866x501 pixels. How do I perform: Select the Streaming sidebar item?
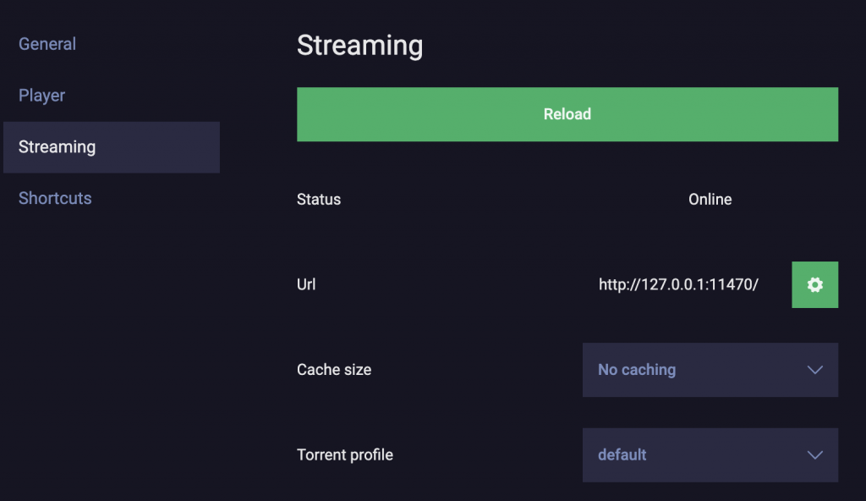coord(57,147)
